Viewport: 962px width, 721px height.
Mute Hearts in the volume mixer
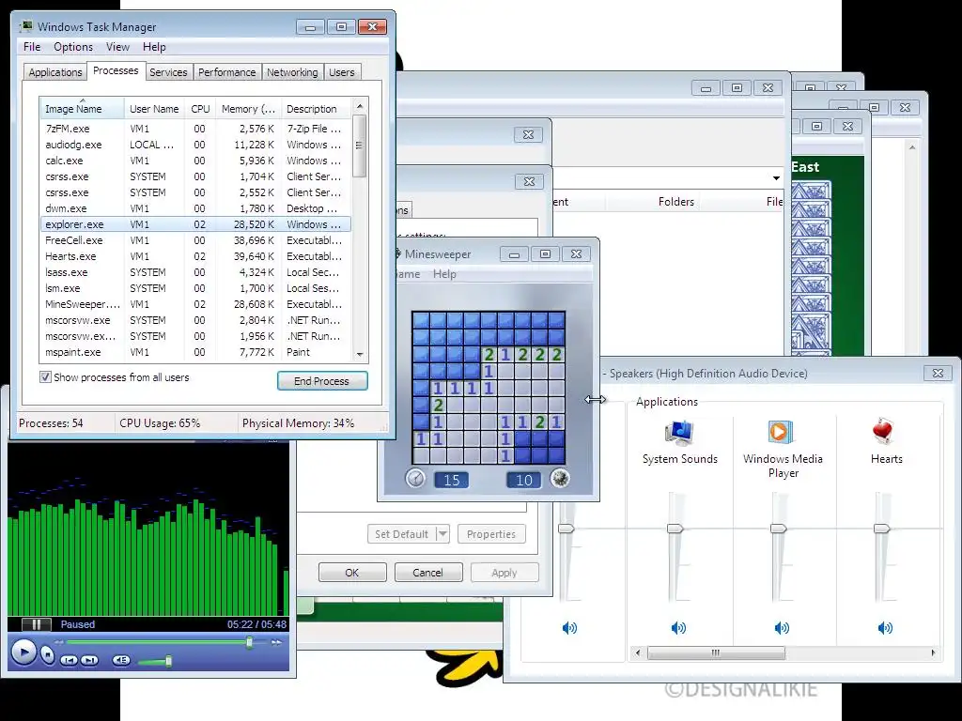pyautogui.click(x=885, y=627)
